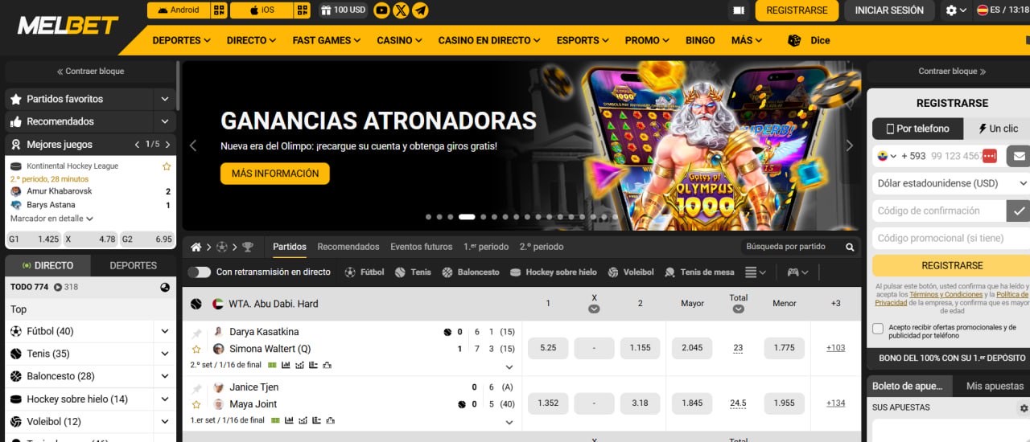1030x442 pixels.
Task: Click the MÁS INFORMACIÓN banner button
Action: coord(275,174)
